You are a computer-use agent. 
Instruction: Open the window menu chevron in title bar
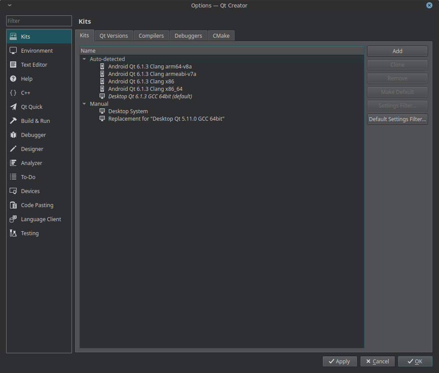[10, 5]
